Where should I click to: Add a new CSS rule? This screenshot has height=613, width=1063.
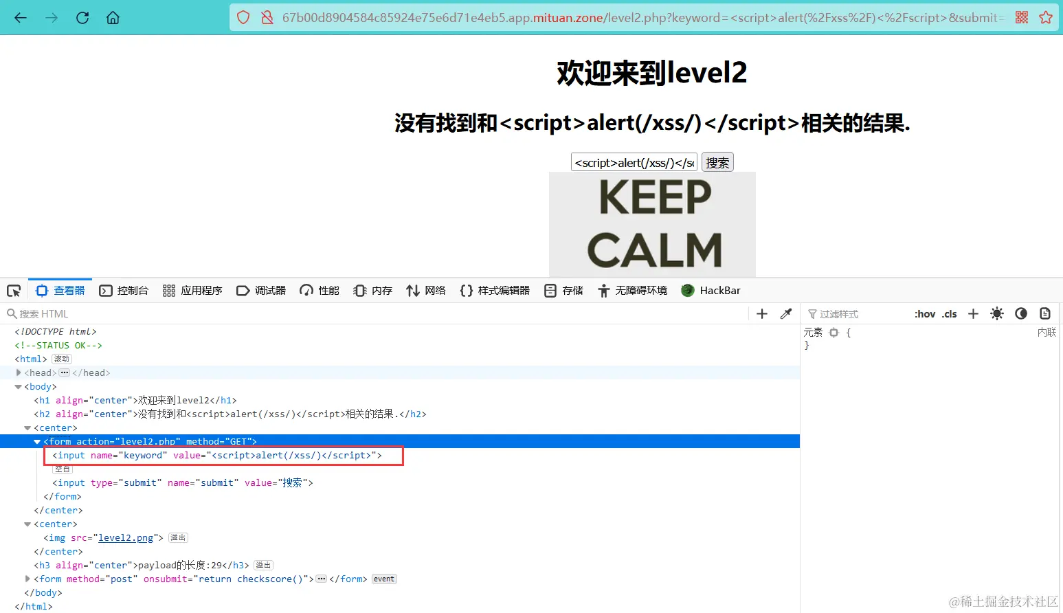pyautogui.click(x=973, y=313)
